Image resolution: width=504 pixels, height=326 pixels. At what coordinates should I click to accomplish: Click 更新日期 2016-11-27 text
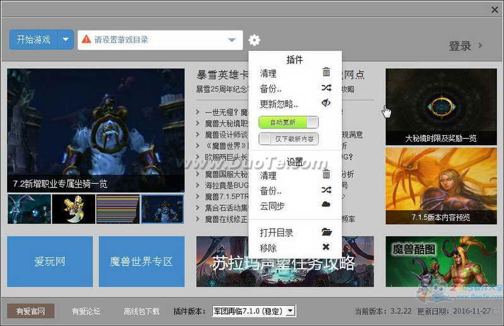(x=454, y=311)
